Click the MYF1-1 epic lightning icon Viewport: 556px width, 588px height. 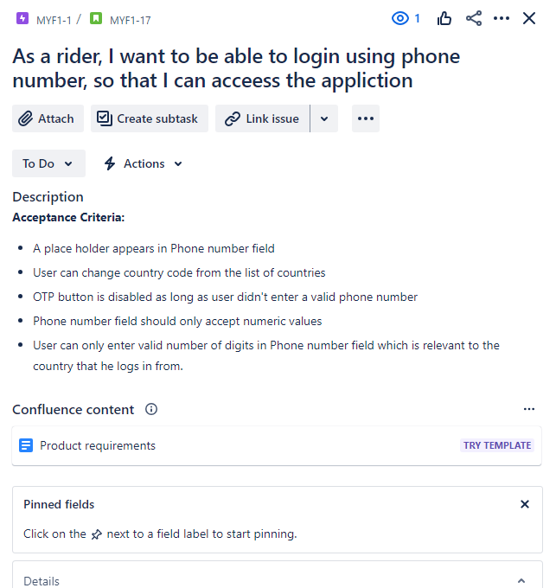22,18
